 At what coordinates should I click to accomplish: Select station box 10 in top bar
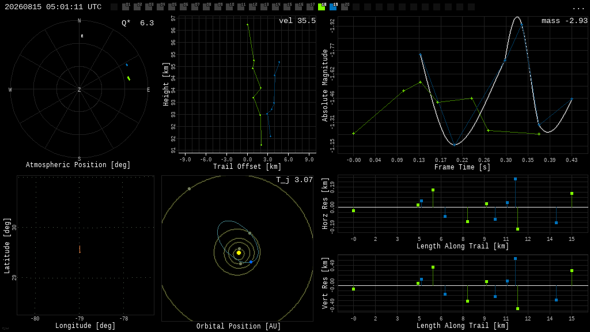229,7
